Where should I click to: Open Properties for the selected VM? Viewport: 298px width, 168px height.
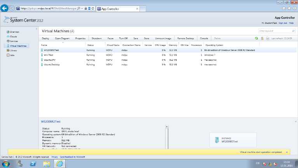point(80,38)
